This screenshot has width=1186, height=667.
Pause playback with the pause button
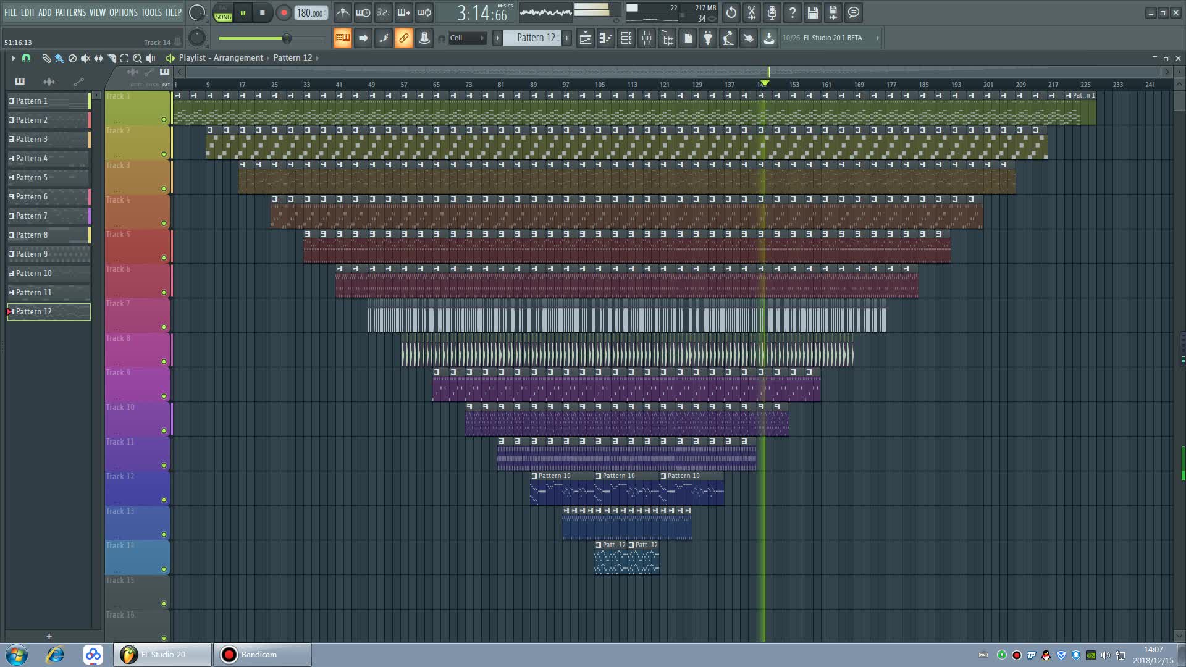point(243,13)
